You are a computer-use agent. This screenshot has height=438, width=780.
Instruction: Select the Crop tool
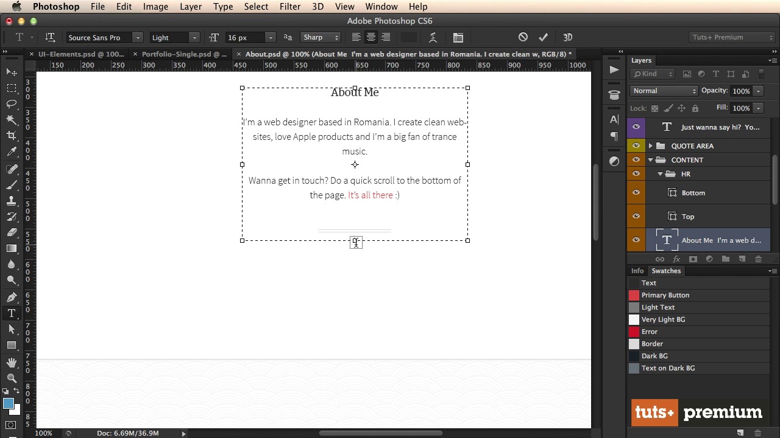coord(12,135)
